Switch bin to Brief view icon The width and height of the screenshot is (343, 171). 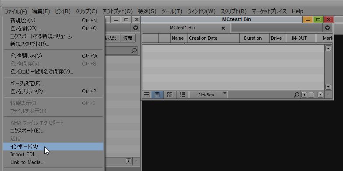(146, 94)
